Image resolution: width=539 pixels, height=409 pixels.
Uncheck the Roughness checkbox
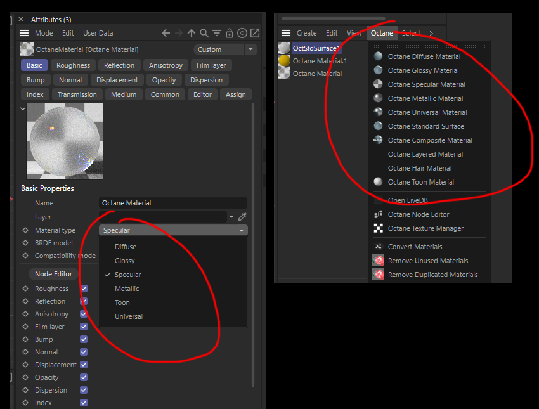84,289
